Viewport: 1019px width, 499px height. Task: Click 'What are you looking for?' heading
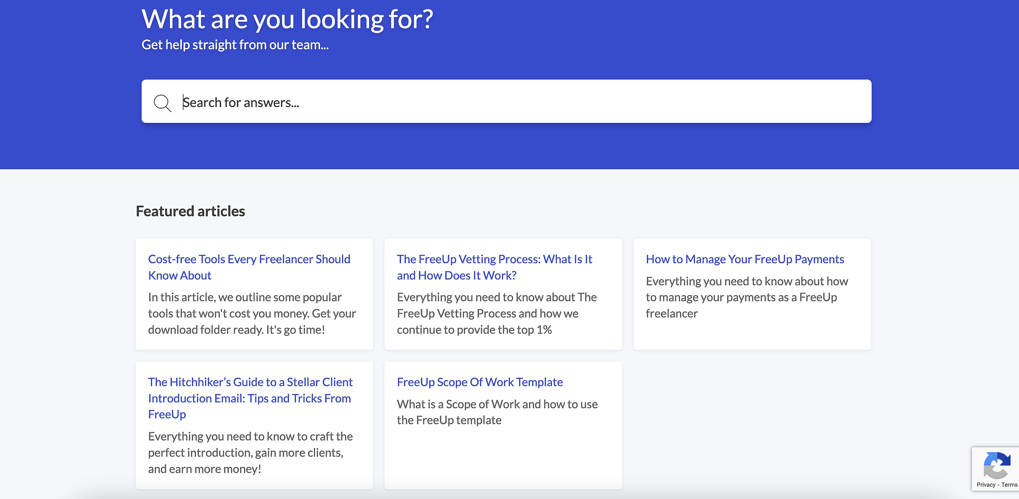point(287,19)
